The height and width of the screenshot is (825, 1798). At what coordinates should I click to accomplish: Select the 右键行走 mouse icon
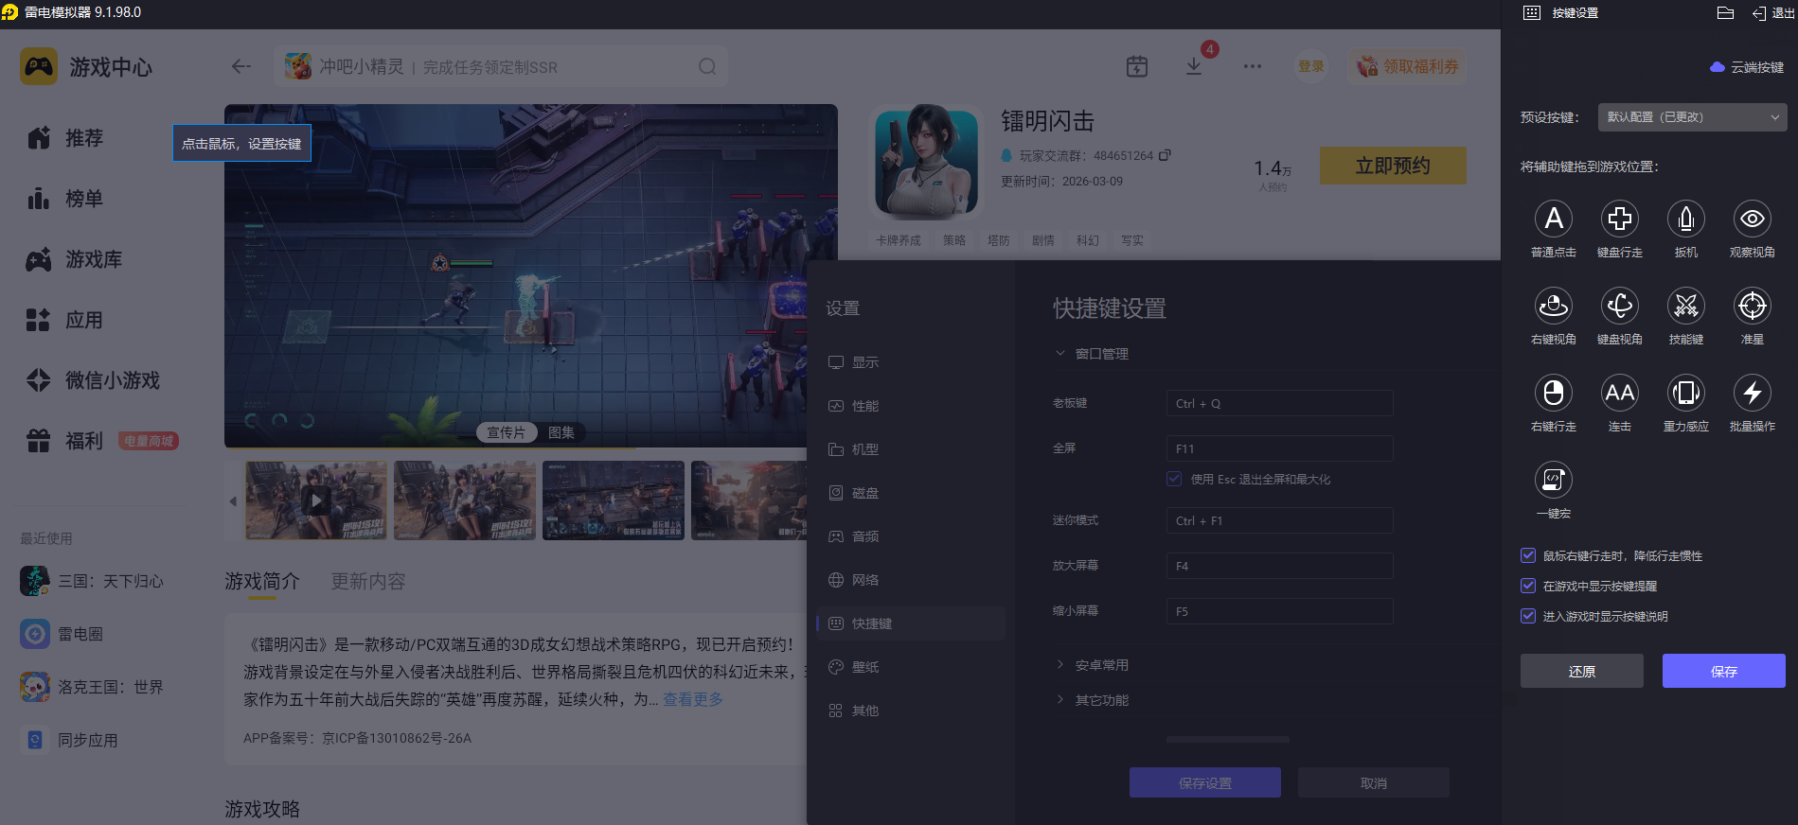[1553, 393]
